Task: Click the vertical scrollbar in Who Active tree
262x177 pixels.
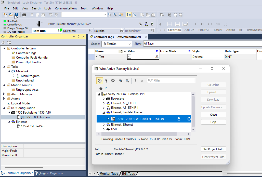Action: point(193,112)
